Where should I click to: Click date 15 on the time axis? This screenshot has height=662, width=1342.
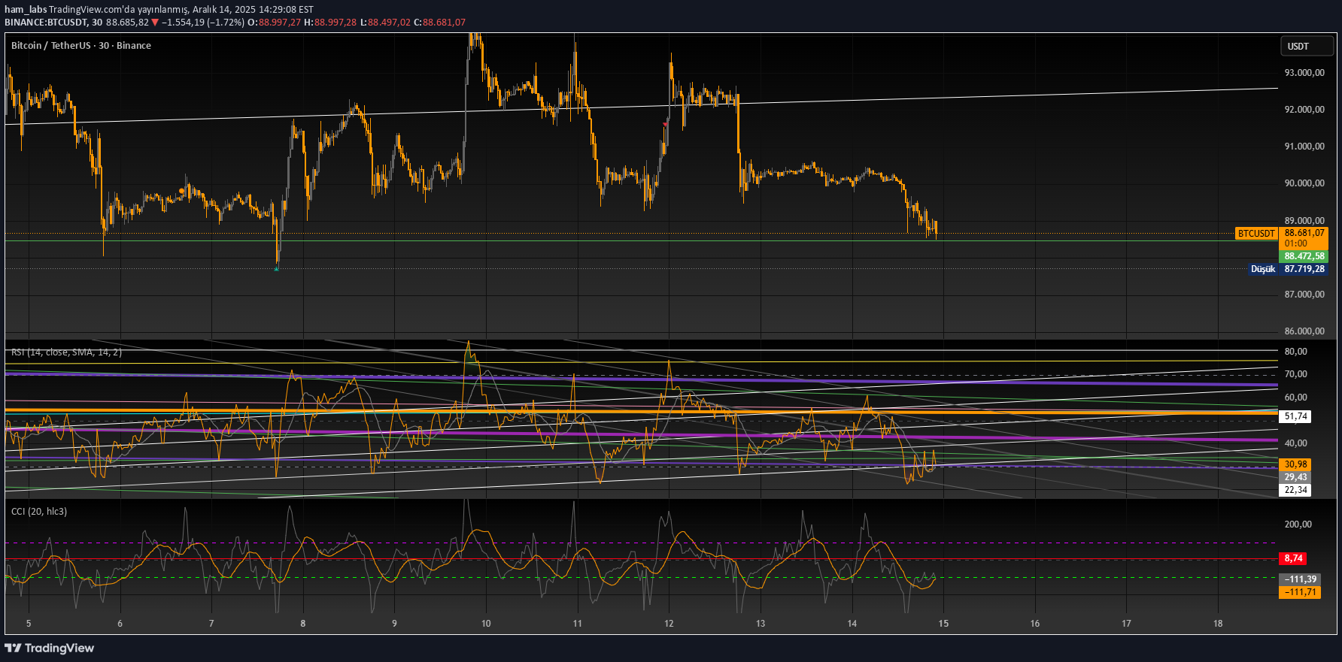pyautogui.click(x=943, y=623)
